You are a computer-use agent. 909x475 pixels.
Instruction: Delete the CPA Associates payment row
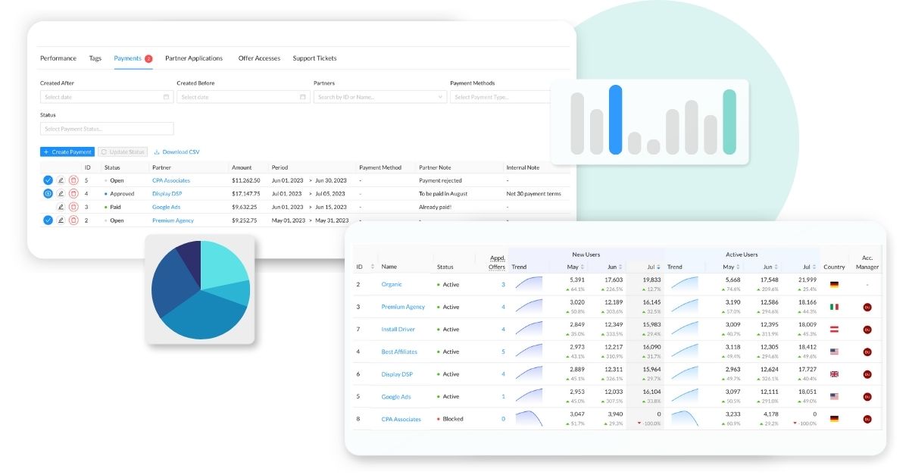pyautogui.click(x=73, y=180)
